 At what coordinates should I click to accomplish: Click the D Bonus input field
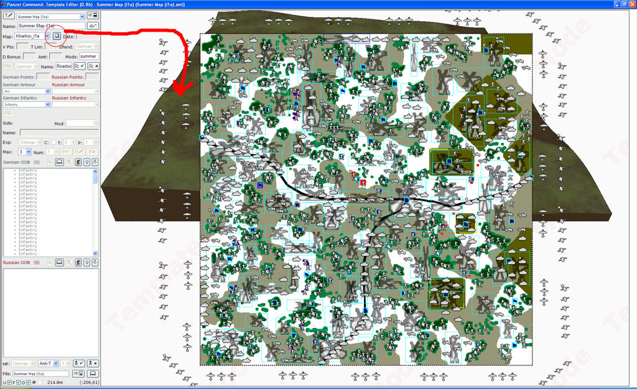coord(29,57)
